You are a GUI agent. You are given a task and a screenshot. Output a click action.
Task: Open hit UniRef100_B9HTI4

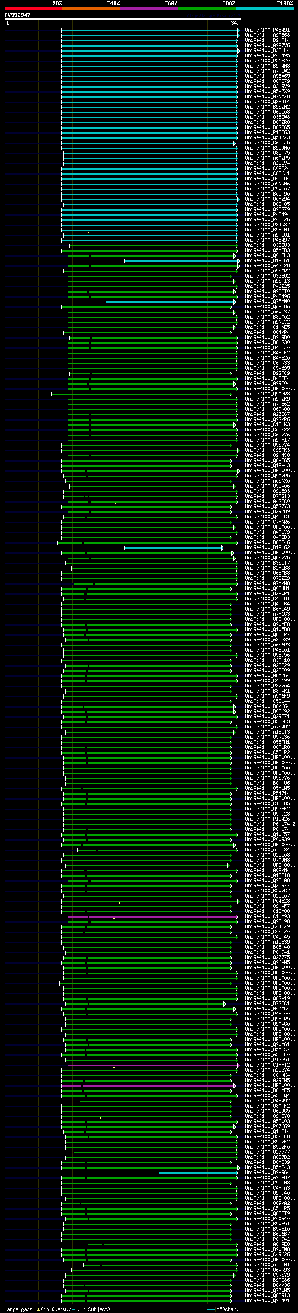(267, 40)
